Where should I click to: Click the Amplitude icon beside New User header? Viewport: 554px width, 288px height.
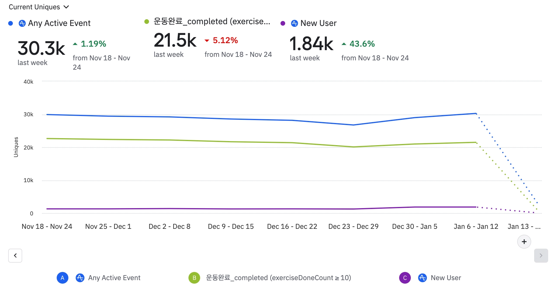click(x=294, y=23)
